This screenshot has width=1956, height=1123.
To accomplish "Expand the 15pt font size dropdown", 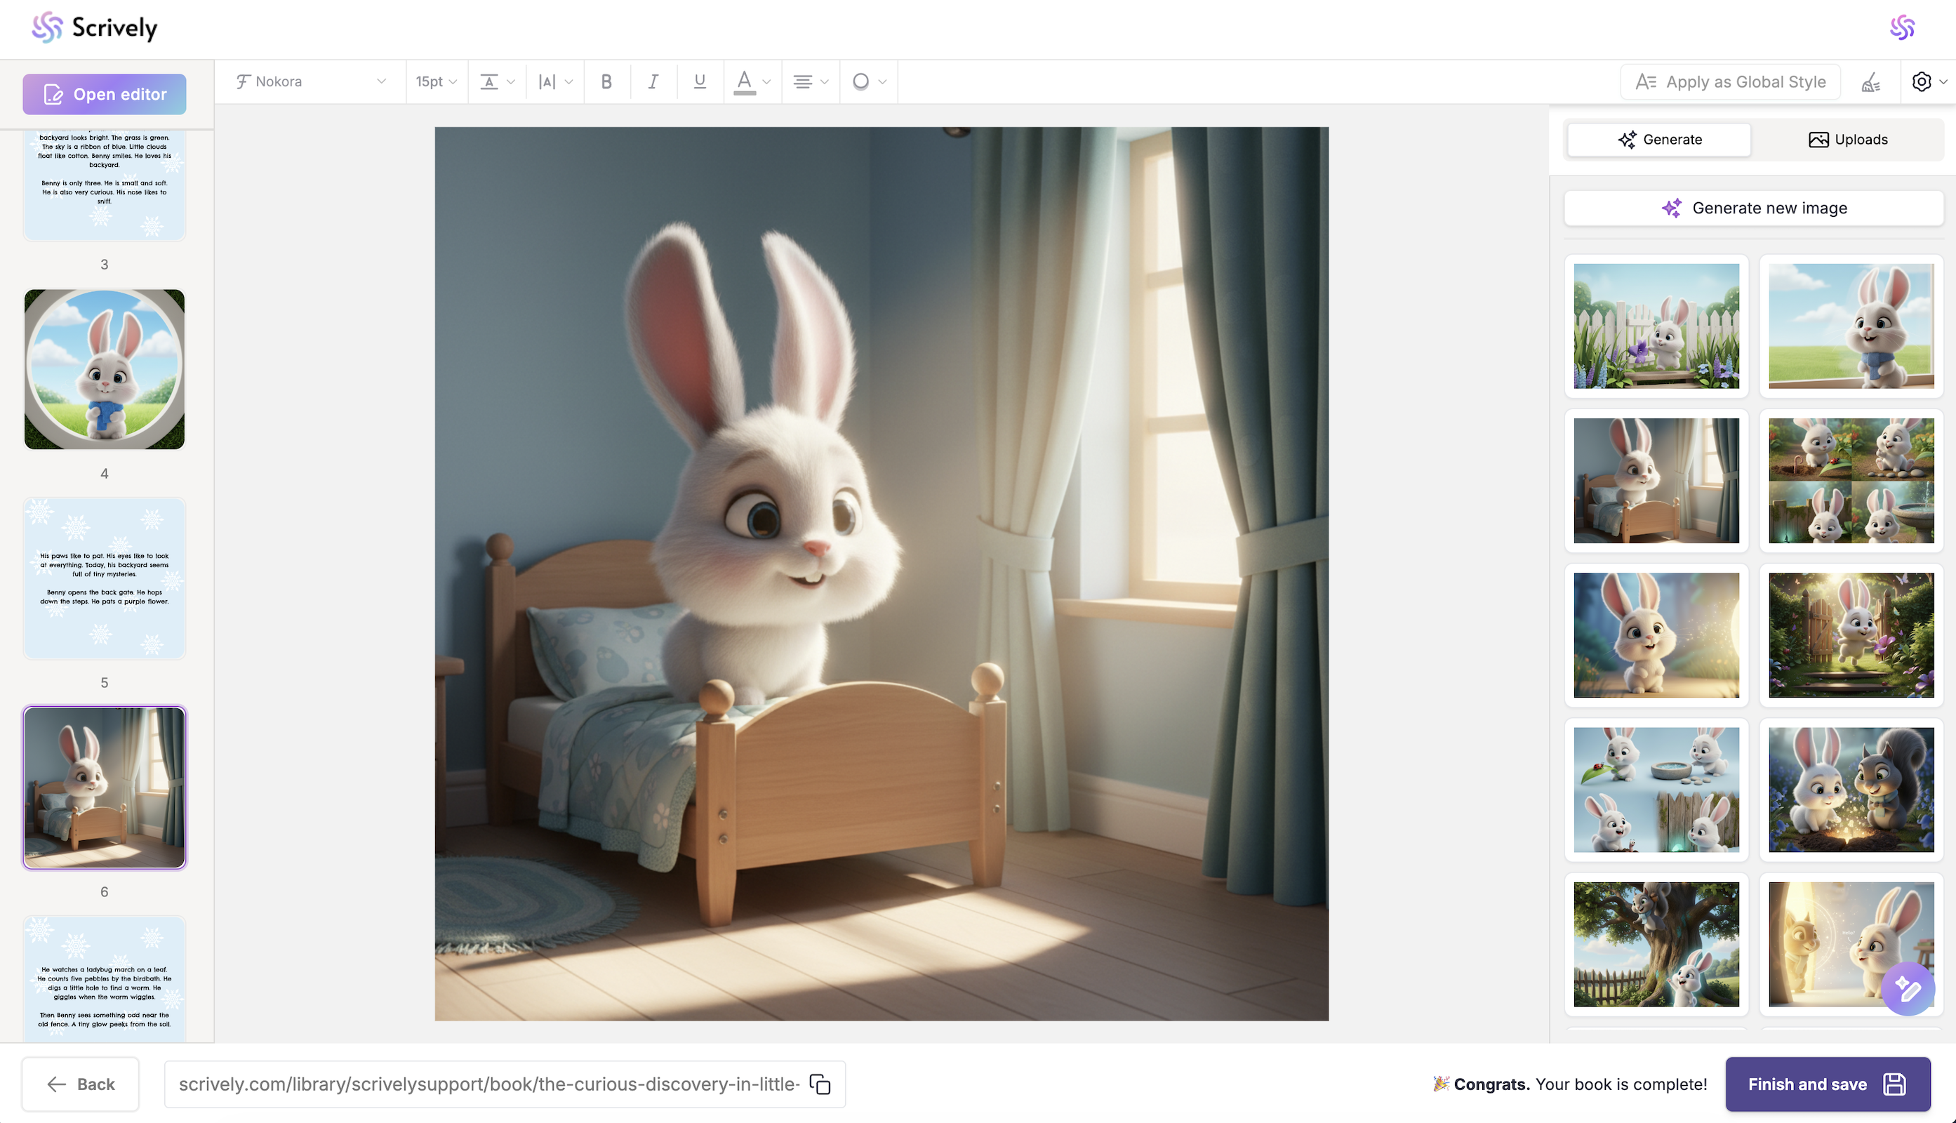I will 437,81.
